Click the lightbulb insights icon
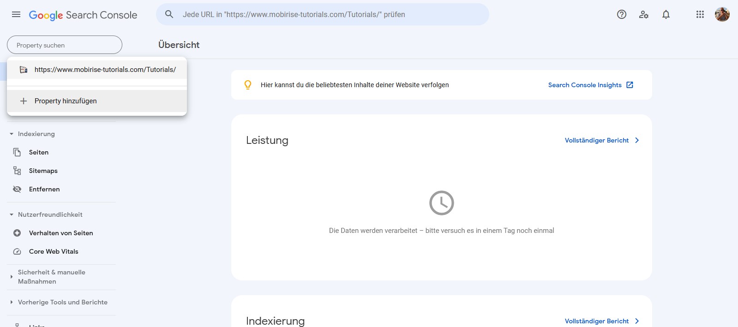Screen dimensions: 738x327 point(248,85)
